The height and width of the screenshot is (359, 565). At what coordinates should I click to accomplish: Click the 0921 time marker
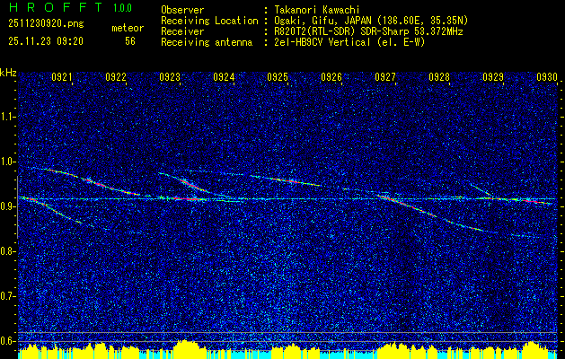click(62, 76)
